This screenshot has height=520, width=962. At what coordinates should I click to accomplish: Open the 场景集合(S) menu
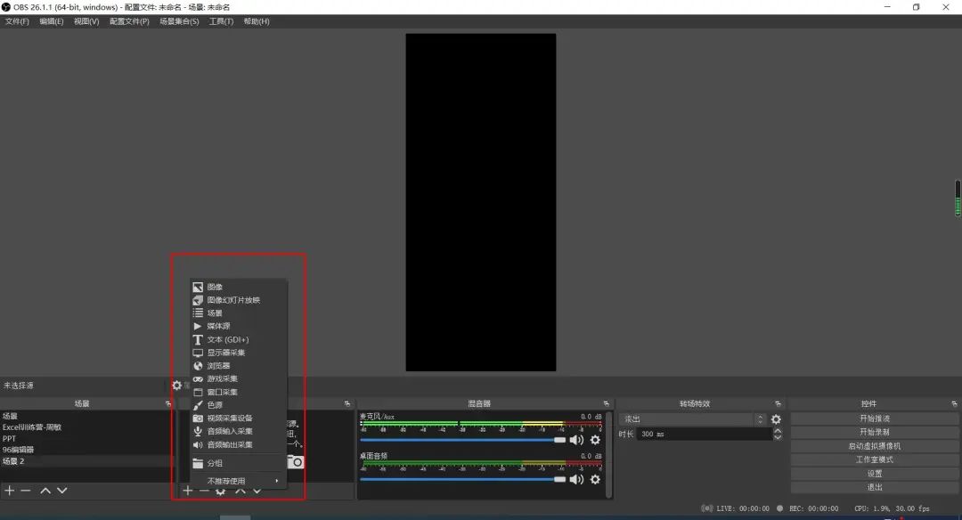[179, 21]
